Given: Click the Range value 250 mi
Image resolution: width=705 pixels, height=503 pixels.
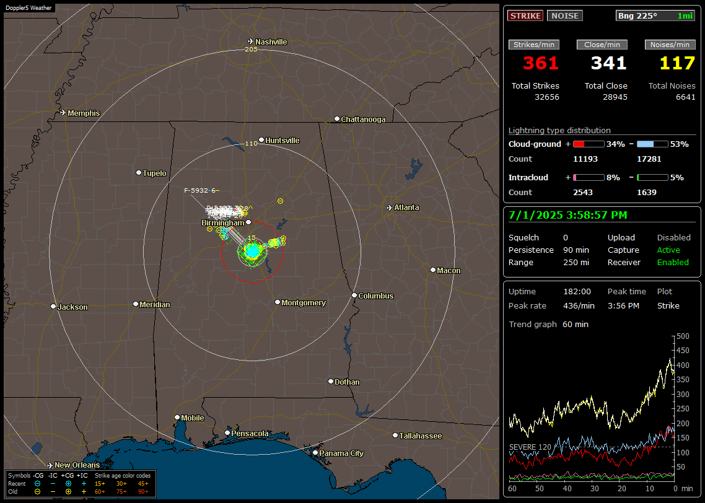Looking at the screenshot, I should (x=576, y=263).
